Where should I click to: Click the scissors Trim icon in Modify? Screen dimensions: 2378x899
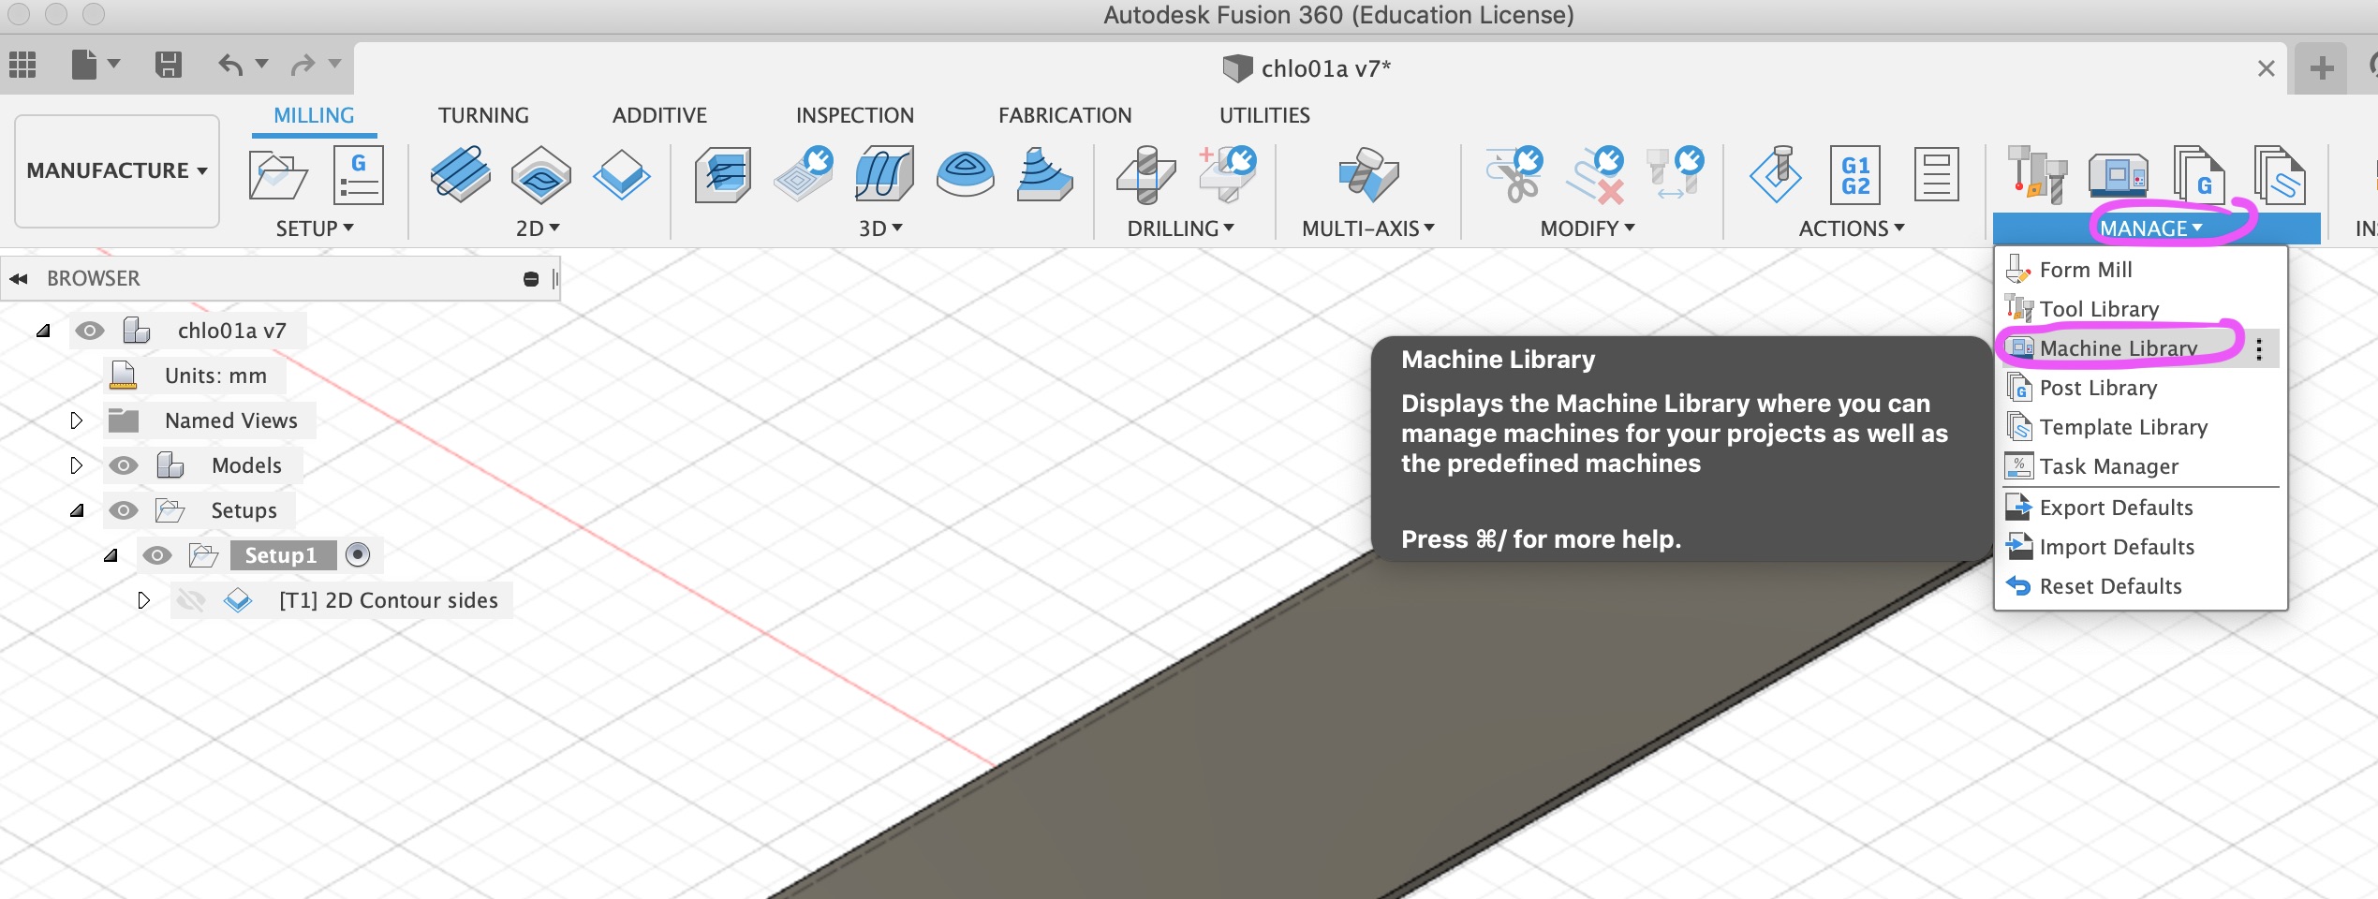click(x=1514, y=174)
